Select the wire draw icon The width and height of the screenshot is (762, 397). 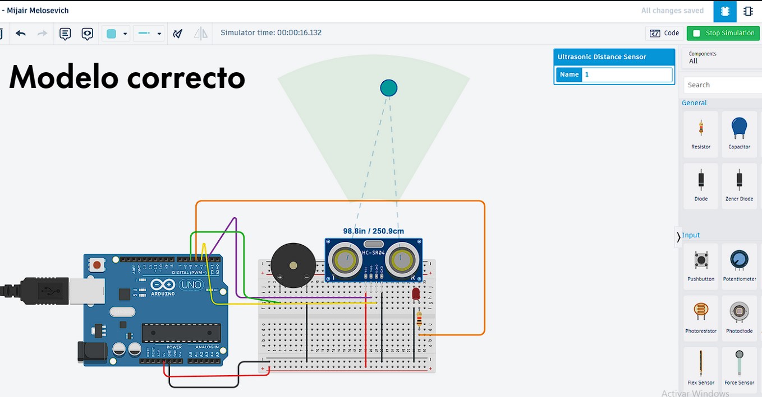pyautogui.click(x=178, y=34)
